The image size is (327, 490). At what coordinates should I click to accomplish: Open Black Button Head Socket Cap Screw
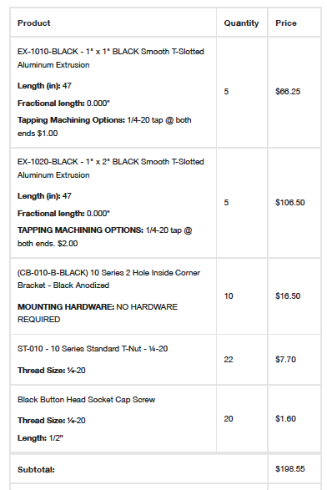[x=86, y=400]
